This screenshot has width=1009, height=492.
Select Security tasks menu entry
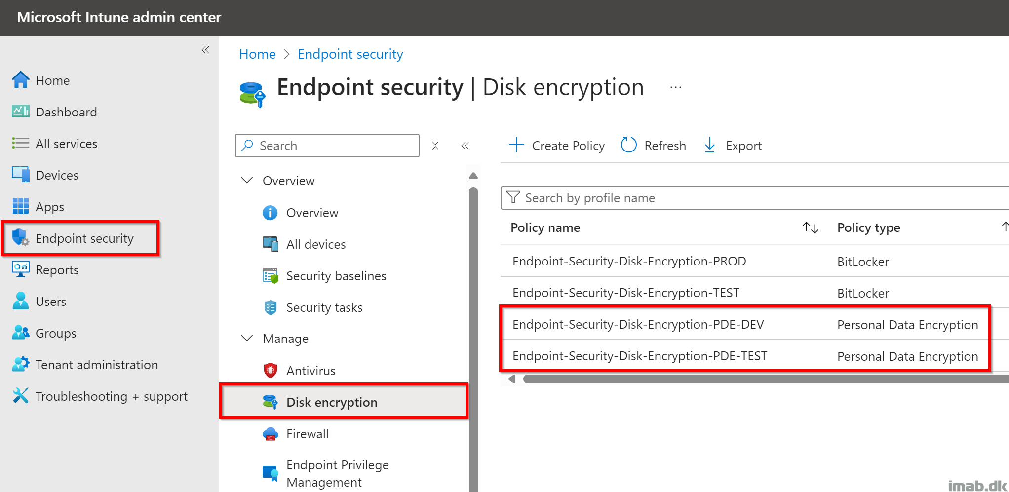point(324,307)
